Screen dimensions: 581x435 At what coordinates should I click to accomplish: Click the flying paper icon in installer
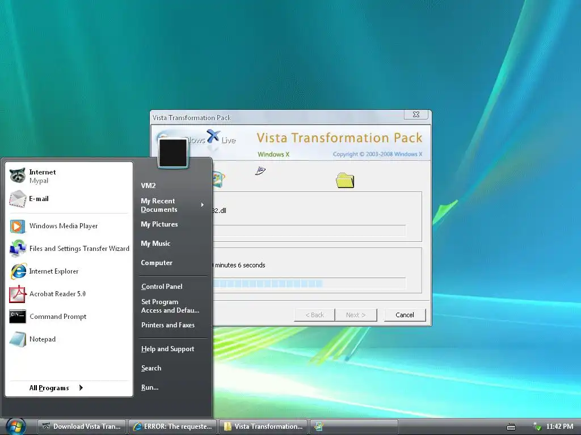(260, 170)
